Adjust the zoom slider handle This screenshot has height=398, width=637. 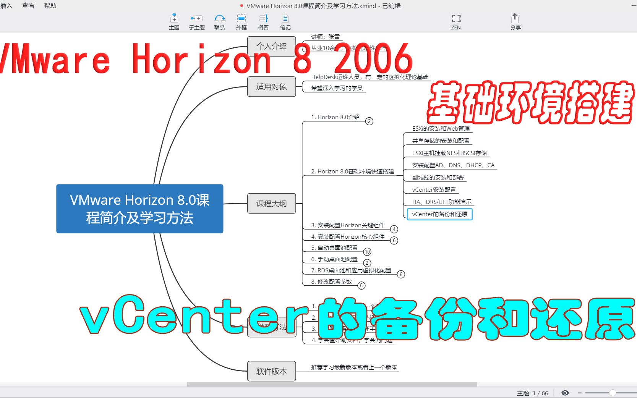tap(612, 393)
